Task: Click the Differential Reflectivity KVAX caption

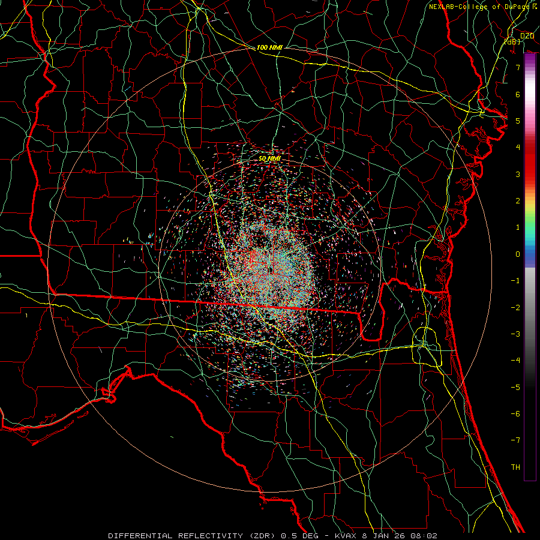Action: click(273, 536)
